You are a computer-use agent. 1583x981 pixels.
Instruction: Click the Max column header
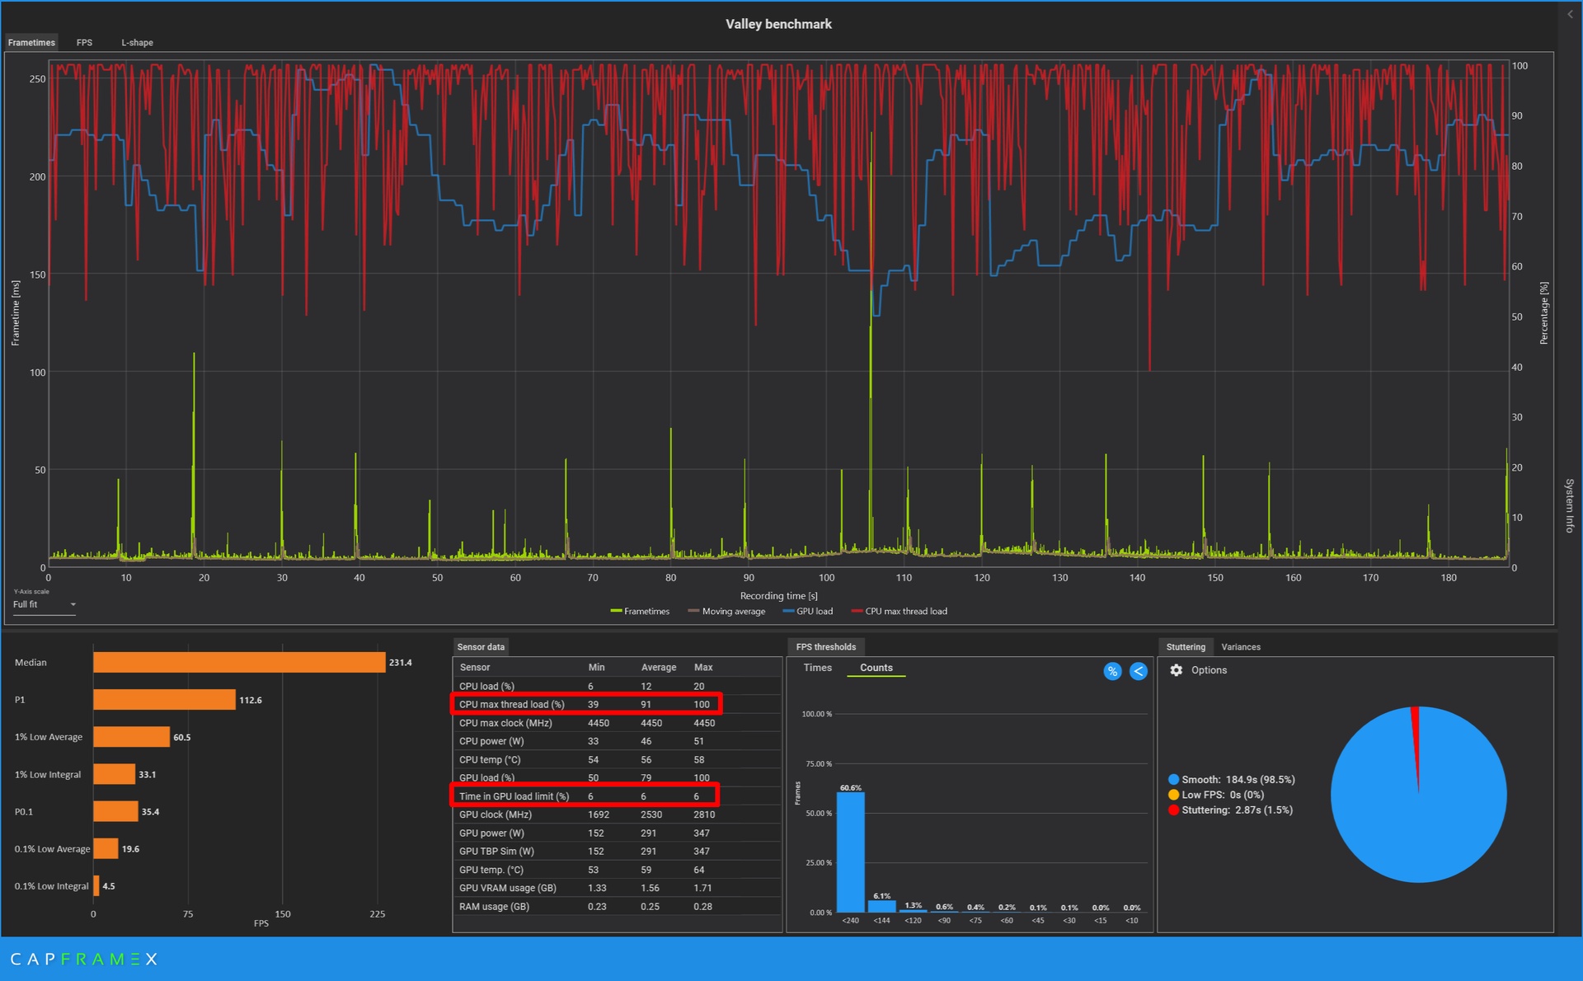point(703,667)
